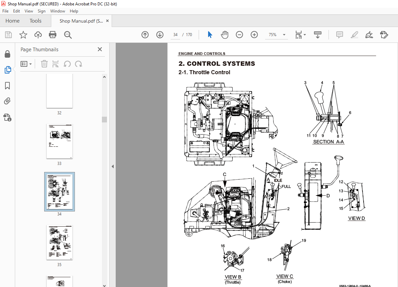Select page 35 thumbnail
Image resolution: width=398 pixels, height=287 pixels.
[x=59, y=242]
